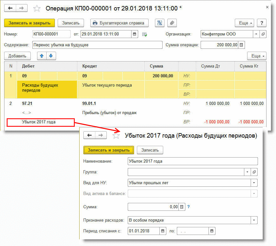This screenshot has width=276, height=246.
Task: Expand the Вид для НУ dropdown
Action: 254,183
